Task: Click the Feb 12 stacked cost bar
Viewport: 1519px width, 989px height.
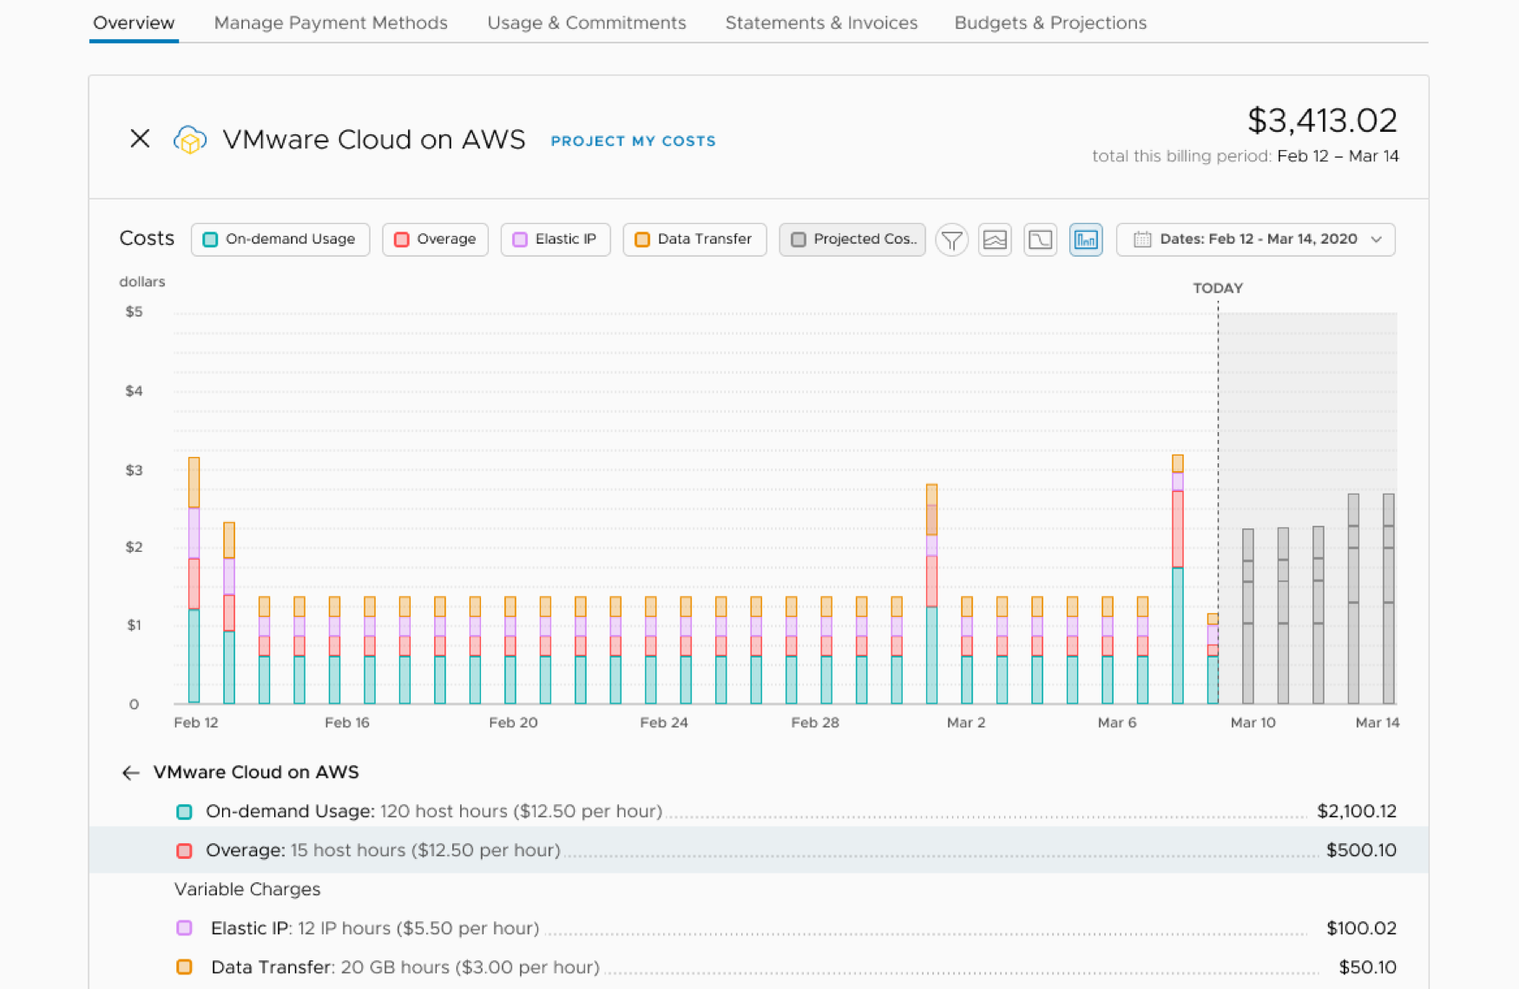Action: click(194, 580)
